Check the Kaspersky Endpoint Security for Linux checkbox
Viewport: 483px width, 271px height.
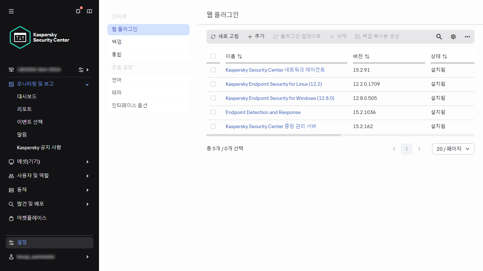[x=213, y=84]
